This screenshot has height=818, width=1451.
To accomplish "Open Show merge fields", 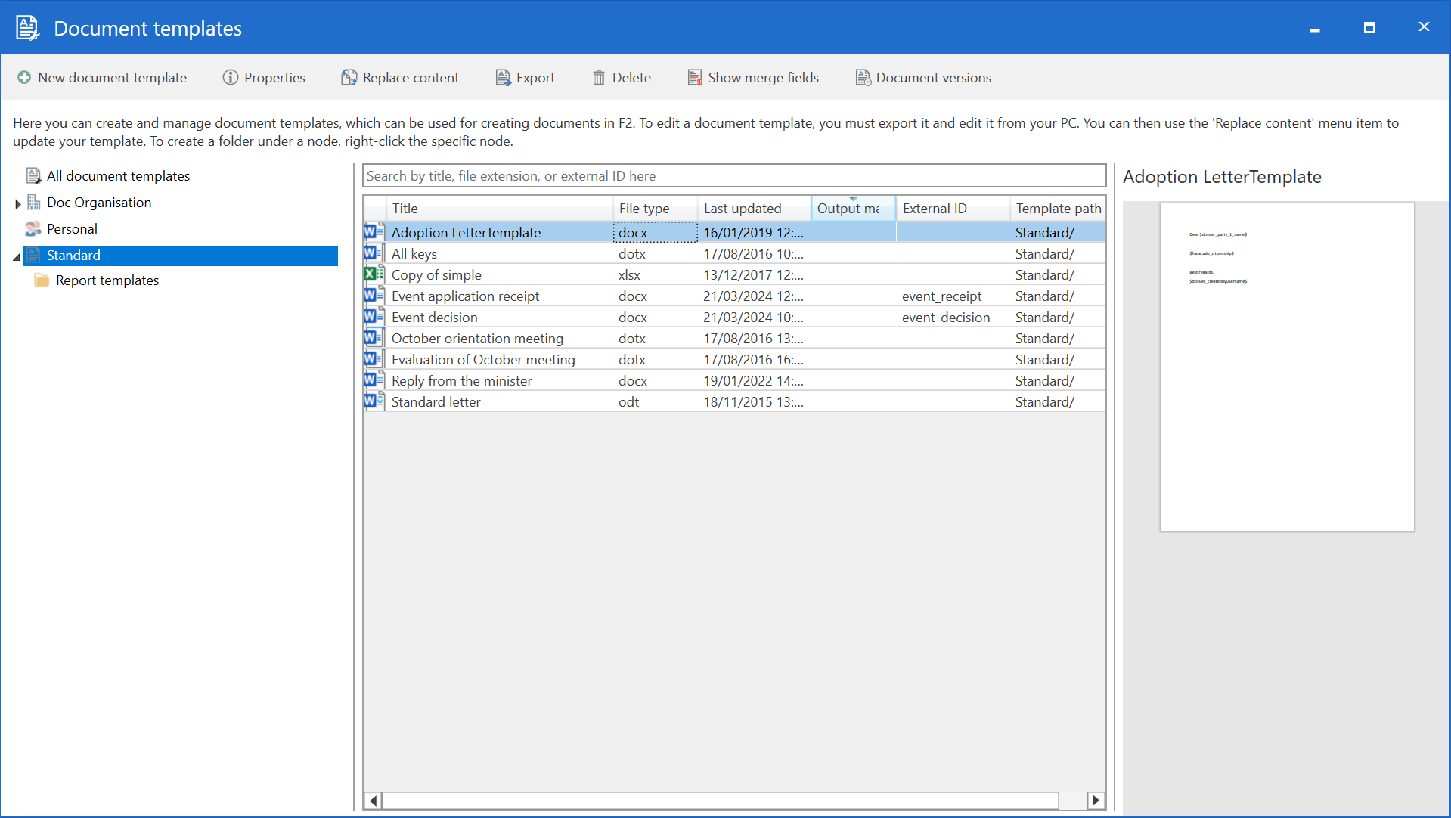I will tap(753, 78).
